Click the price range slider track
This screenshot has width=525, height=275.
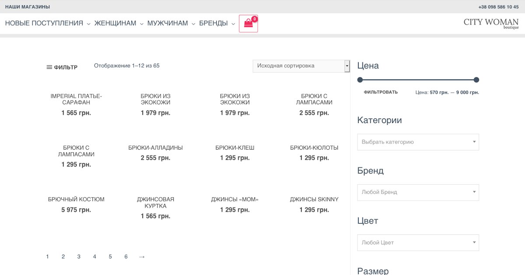(x=418, y=80)
